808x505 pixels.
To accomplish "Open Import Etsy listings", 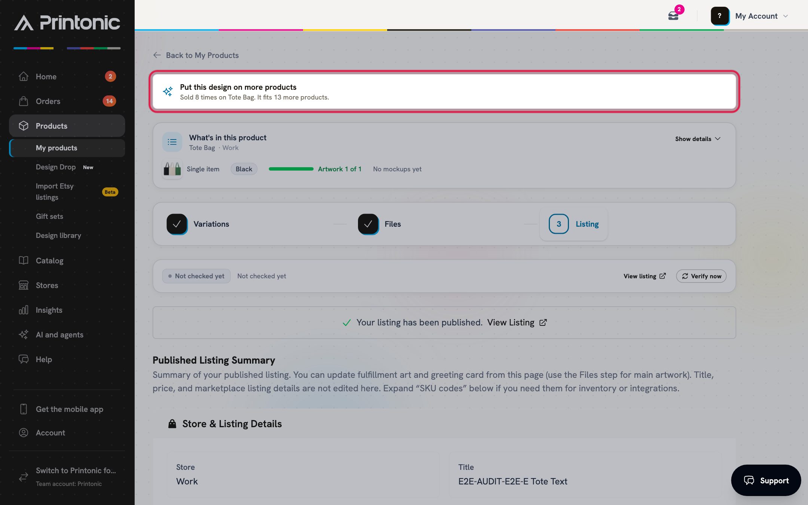I will [x=67, y=192].
